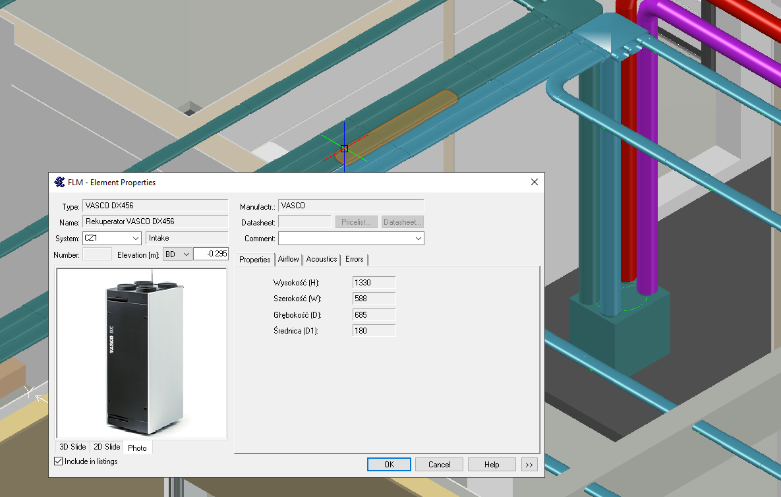
Task: Open the System CZ1 dropdown
Action: pyautogui.click(x=136, y=238)
